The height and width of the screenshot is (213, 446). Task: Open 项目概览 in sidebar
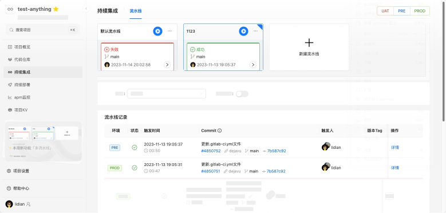click(x=43, y=47)
